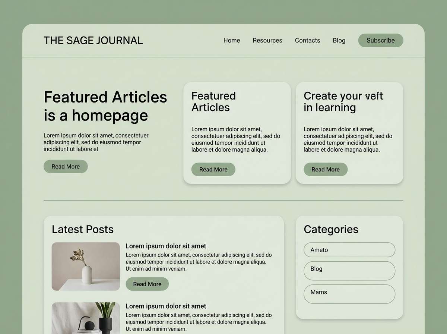
Task: Select the Mams category
Action: (x=349, y=294)
